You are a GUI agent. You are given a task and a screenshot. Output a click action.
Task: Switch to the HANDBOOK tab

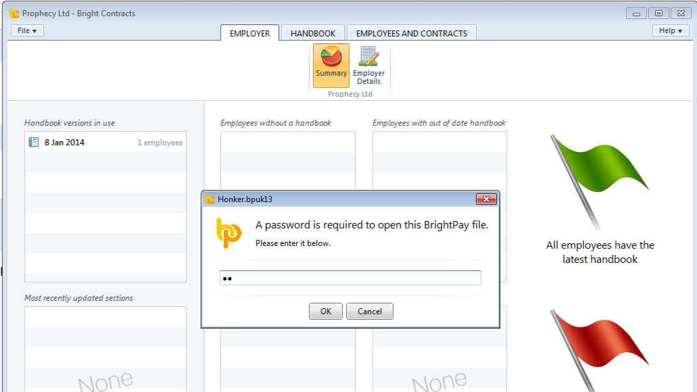pyautogui.click(x=313, y=33)
